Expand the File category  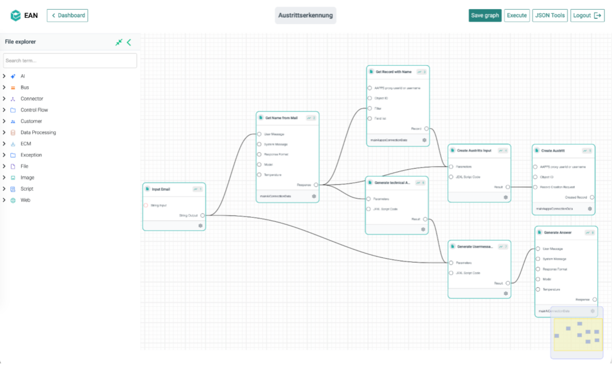[x=4, y=166]
